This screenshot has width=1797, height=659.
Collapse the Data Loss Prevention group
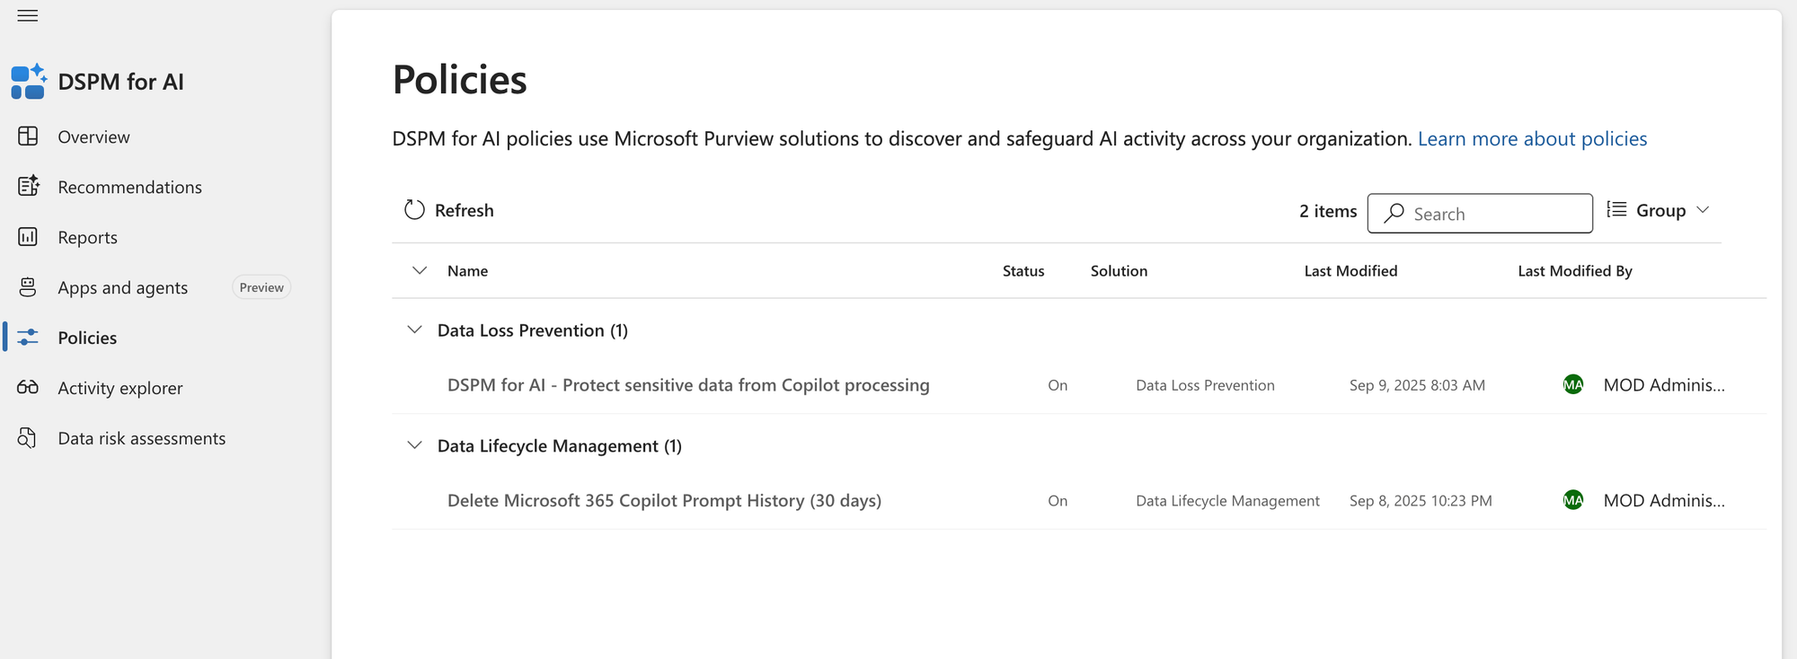(414, 329)
